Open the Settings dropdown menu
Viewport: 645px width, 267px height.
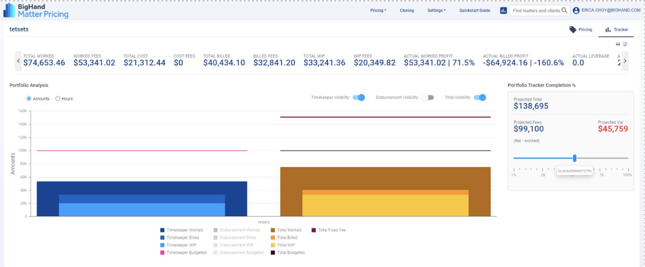(436, 11)
